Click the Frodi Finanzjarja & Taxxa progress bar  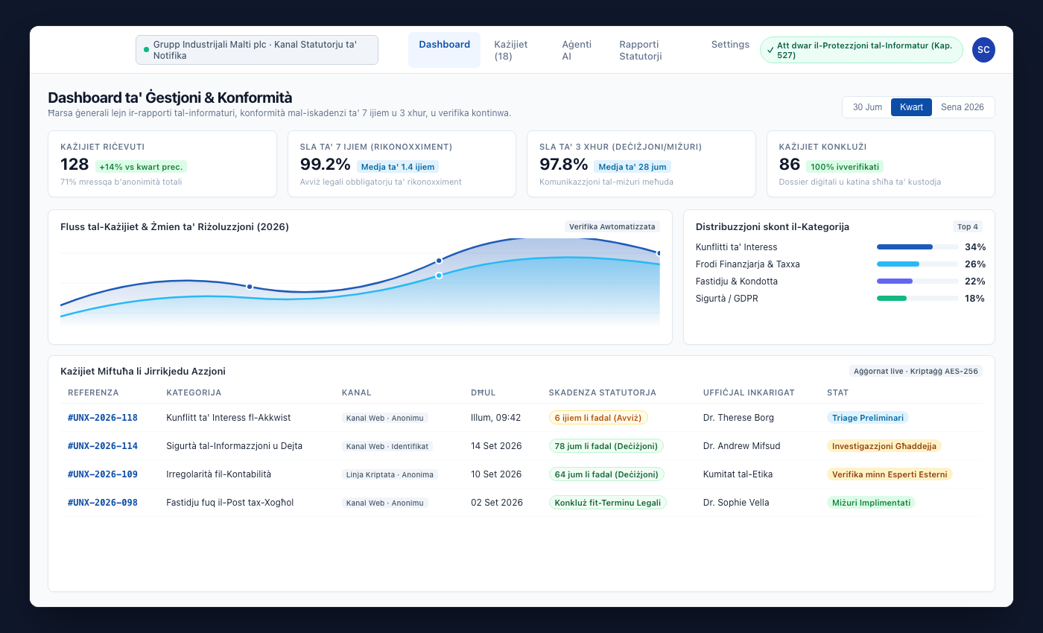point(918,264)
